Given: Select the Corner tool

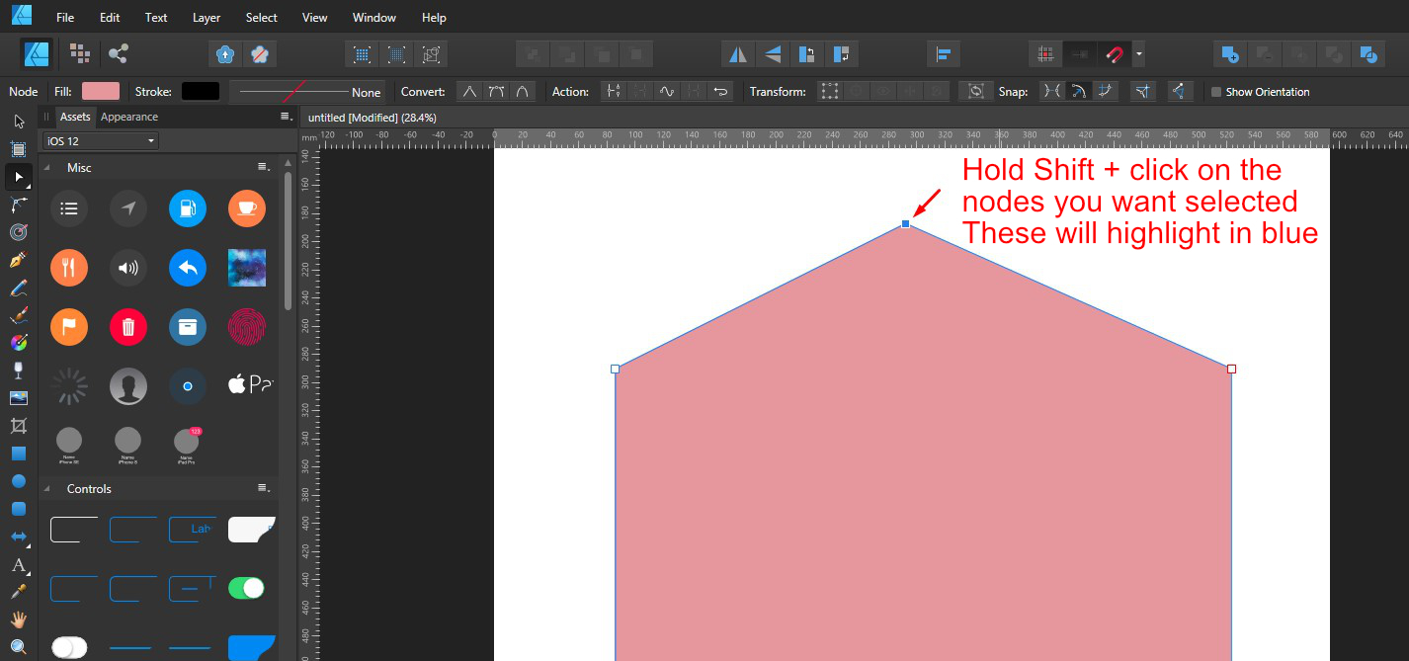Looking at the screenshot, I should click(18, 205).
